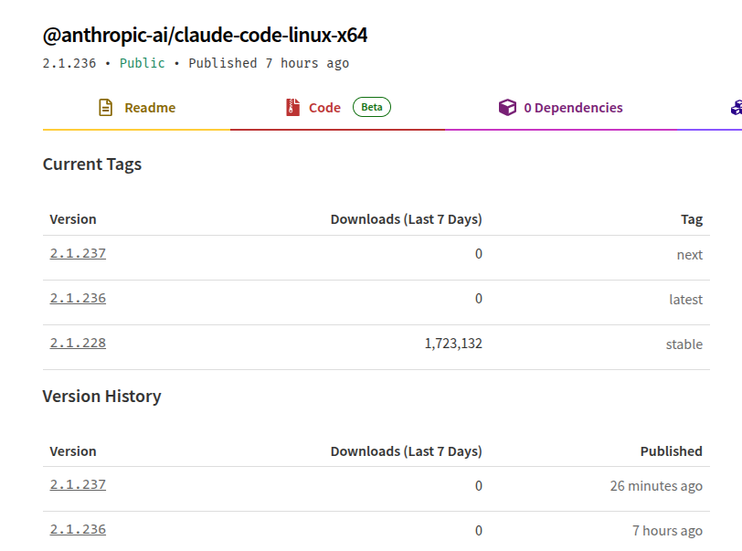Click the 2.1.236 version text under title
This screenshot has height=551, width=742.
[x=69, y=63]
